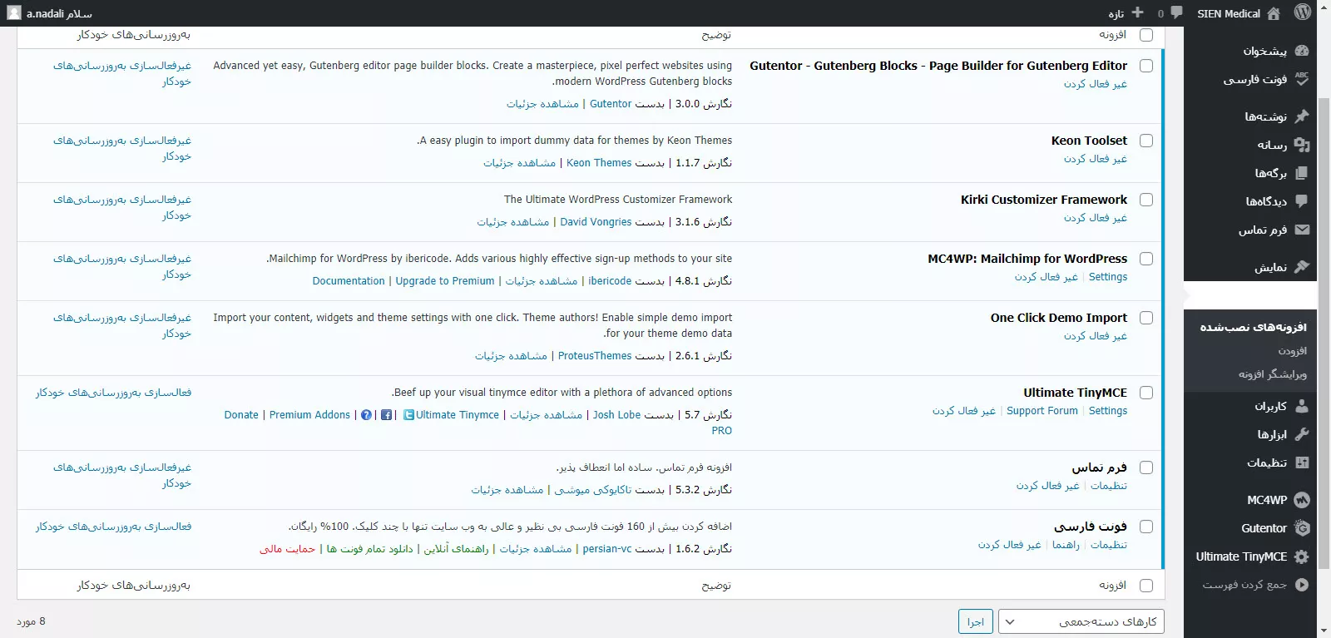Click the question mark icon in Ultimate TinyMCE row
Screen dimensions: 1331x638
point(367,415)
